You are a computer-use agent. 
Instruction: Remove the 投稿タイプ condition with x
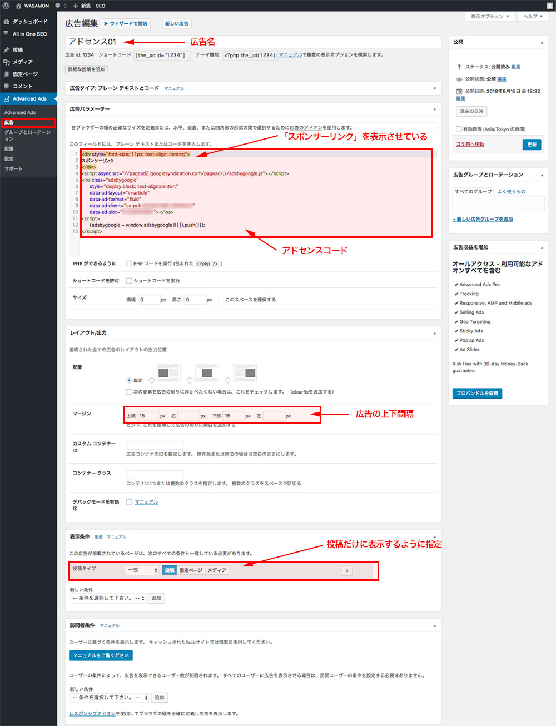pyautogui.click(x=347, y=570)
